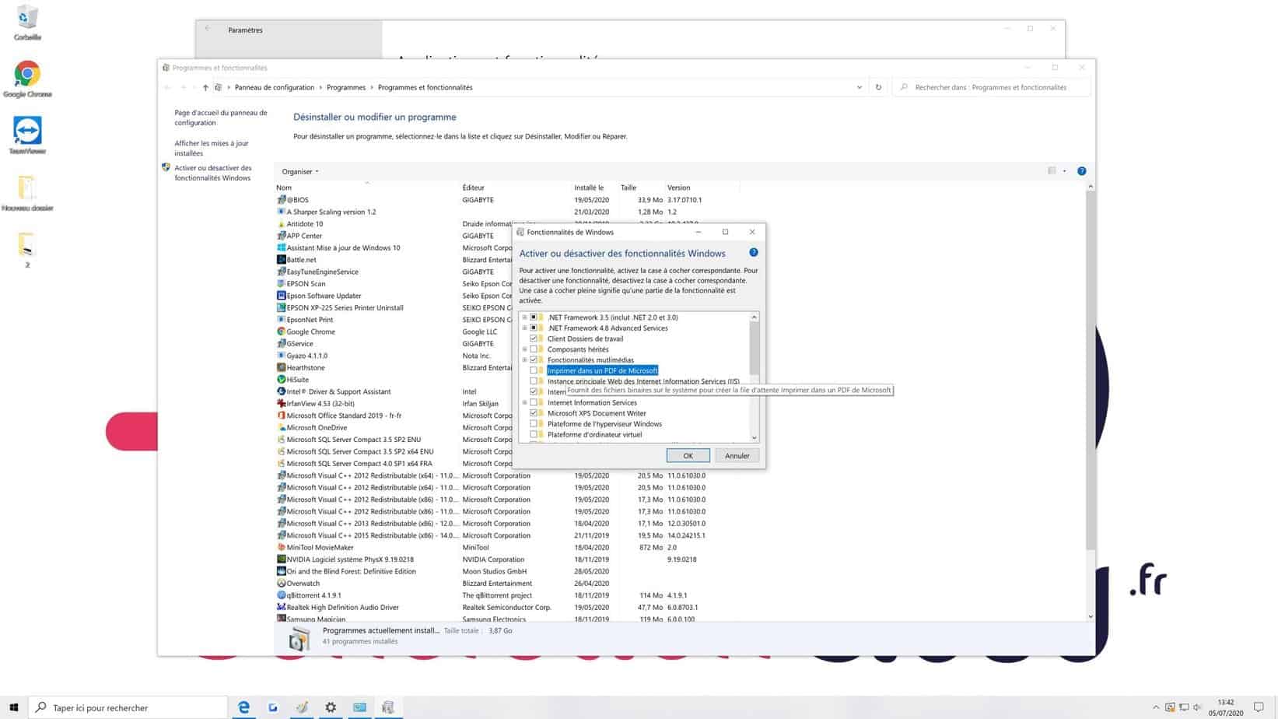1278x719 pixels.
Task: Expand the Composants hérités node
Action: tap(524, 349)
